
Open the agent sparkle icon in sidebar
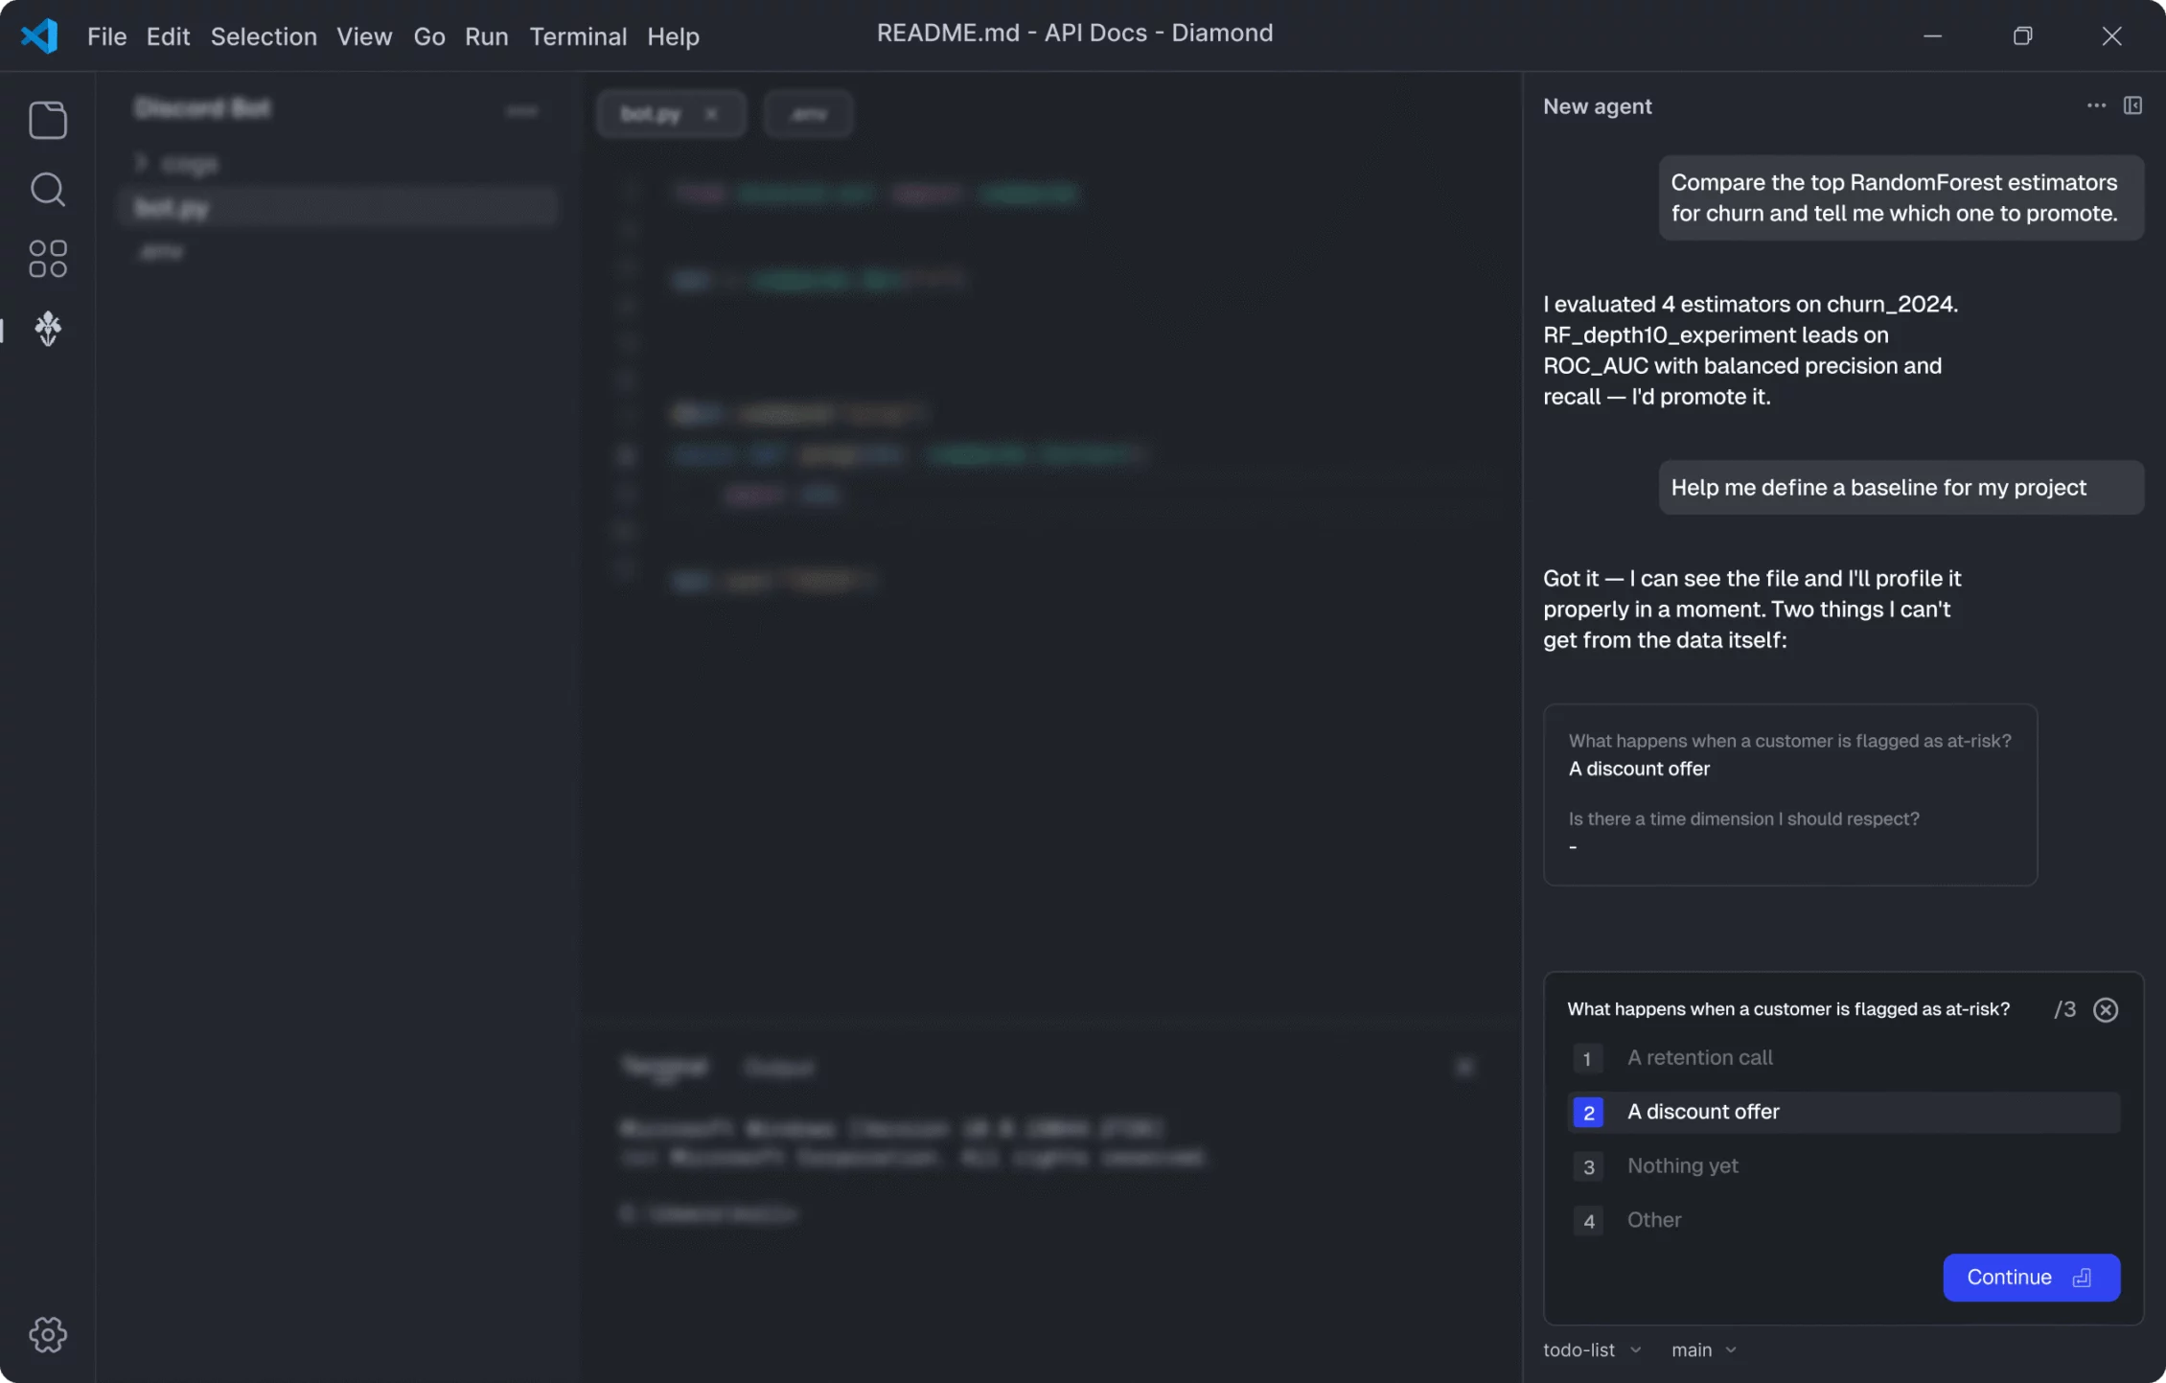click(x=48, y=329)
